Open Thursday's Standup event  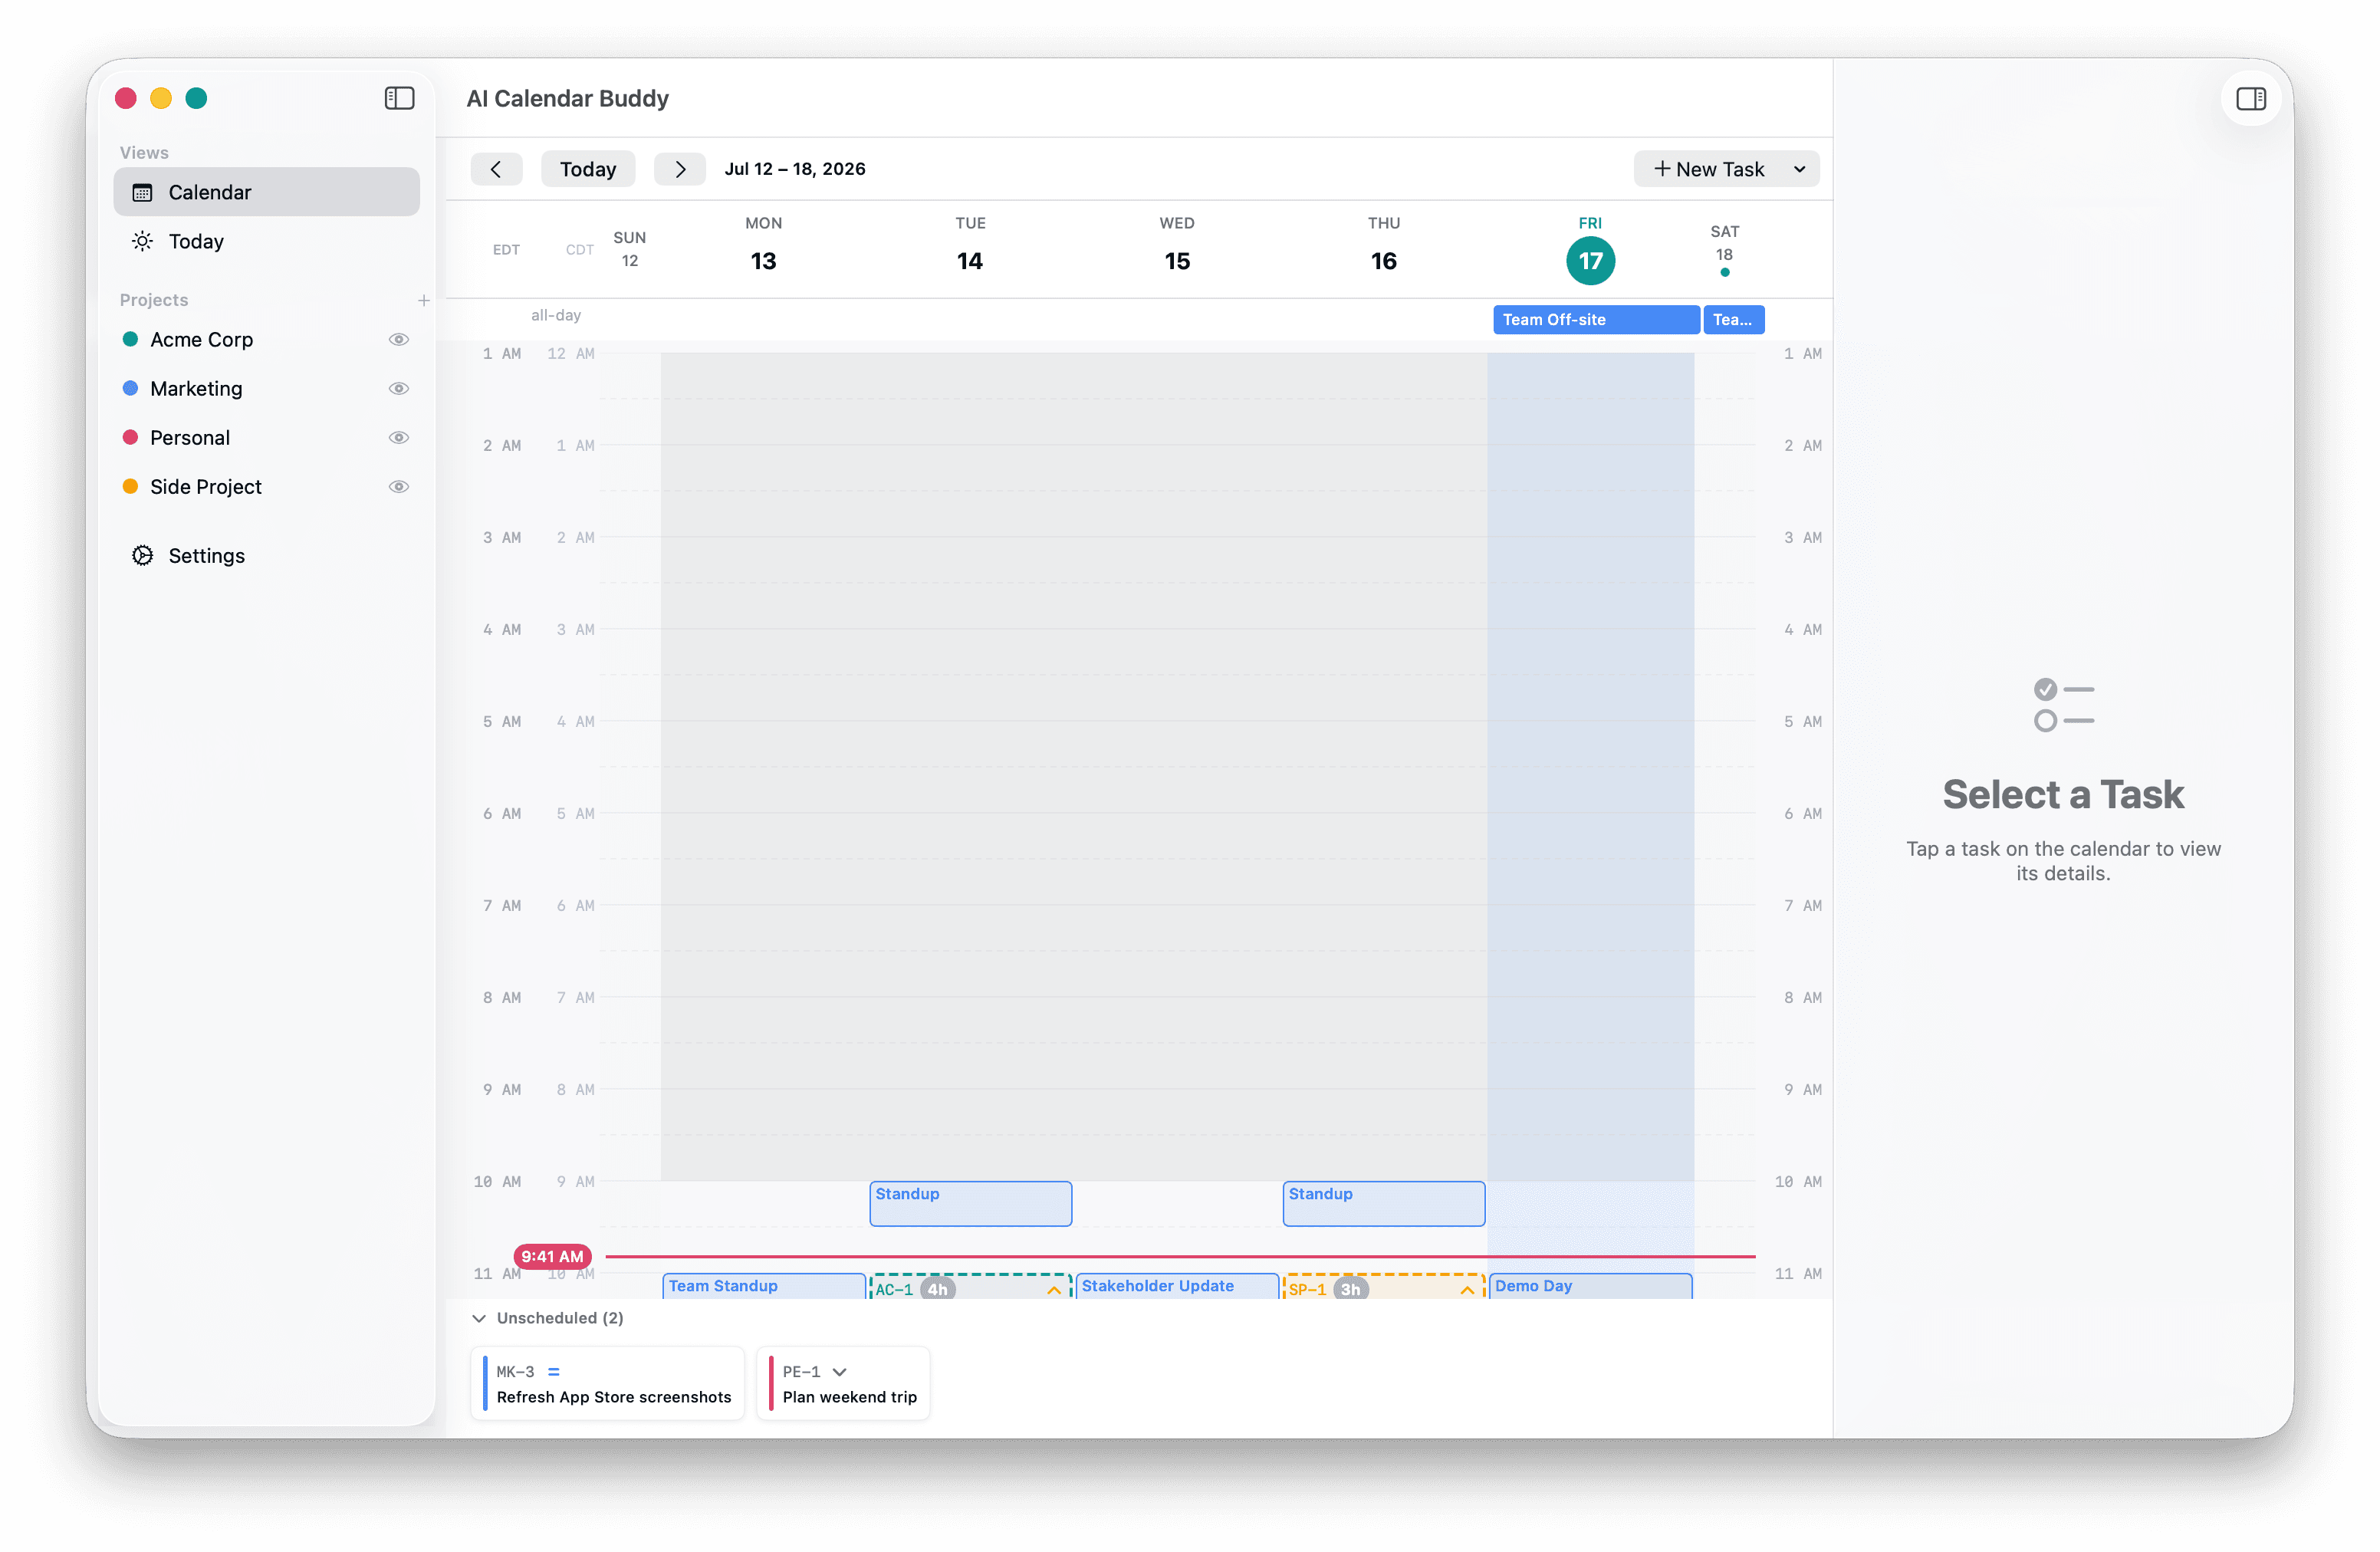1384,1203
